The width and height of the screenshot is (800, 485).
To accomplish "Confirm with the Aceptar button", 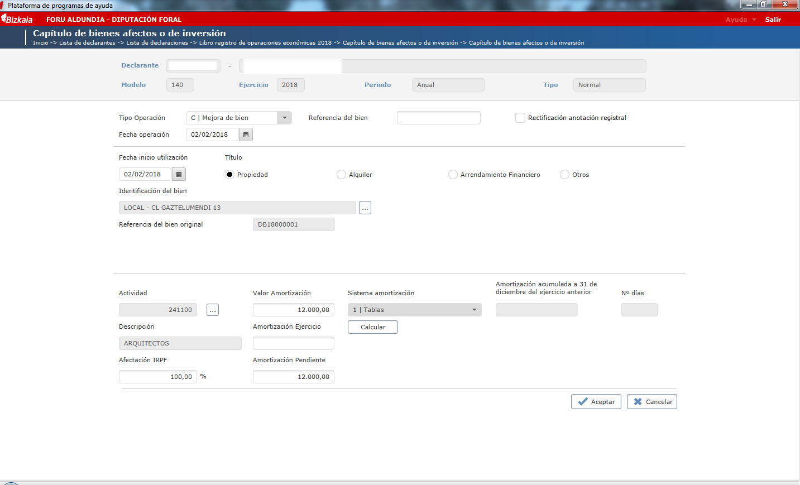I will click(x=596, y=402).
